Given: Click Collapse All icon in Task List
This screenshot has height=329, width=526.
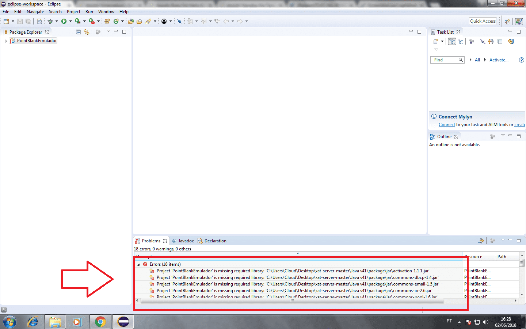Looking at the screenshot, I should (x=500, y=41).
